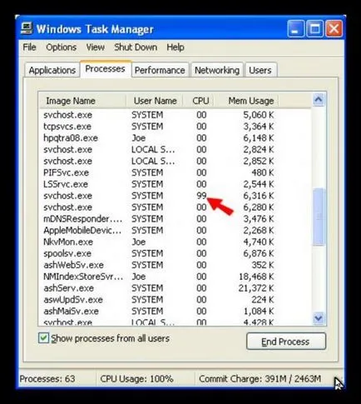Select svchost.exe process using 99 CPU

click(159, 196)
